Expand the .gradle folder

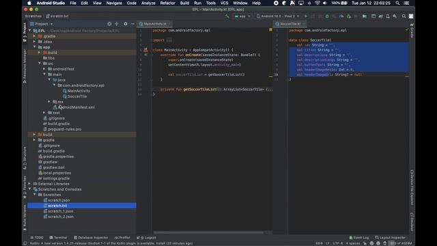pos(34,36)
